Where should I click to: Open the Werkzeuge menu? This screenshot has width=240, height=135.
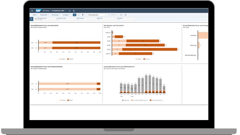(56, 15)
